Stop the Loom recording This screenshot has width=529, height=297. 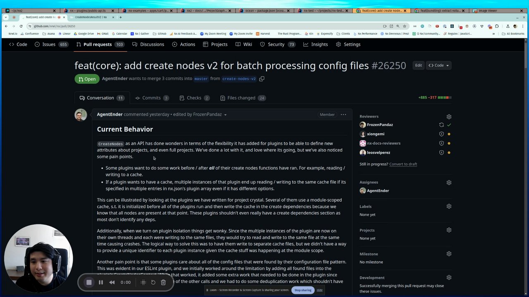click(x=89, y=283)
